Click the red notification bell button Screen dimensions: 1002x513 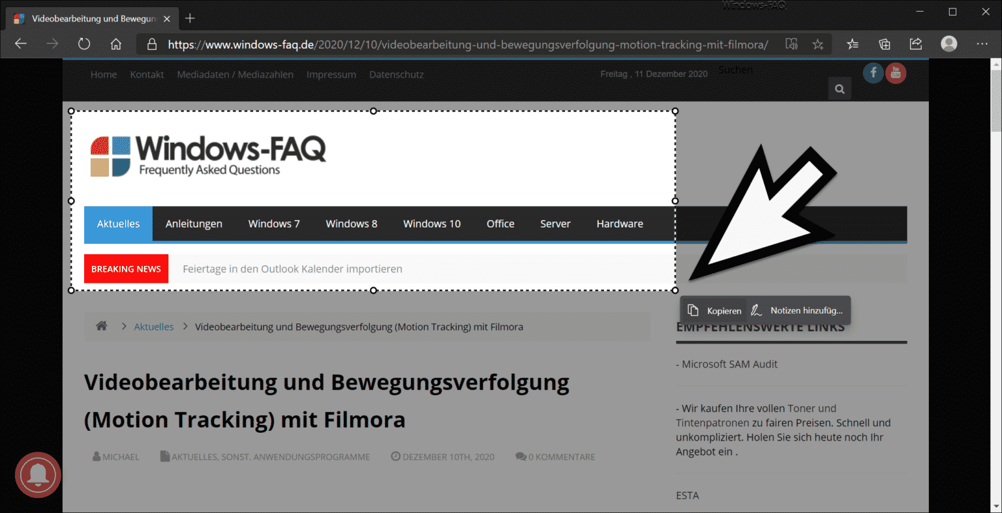[38, 475]
